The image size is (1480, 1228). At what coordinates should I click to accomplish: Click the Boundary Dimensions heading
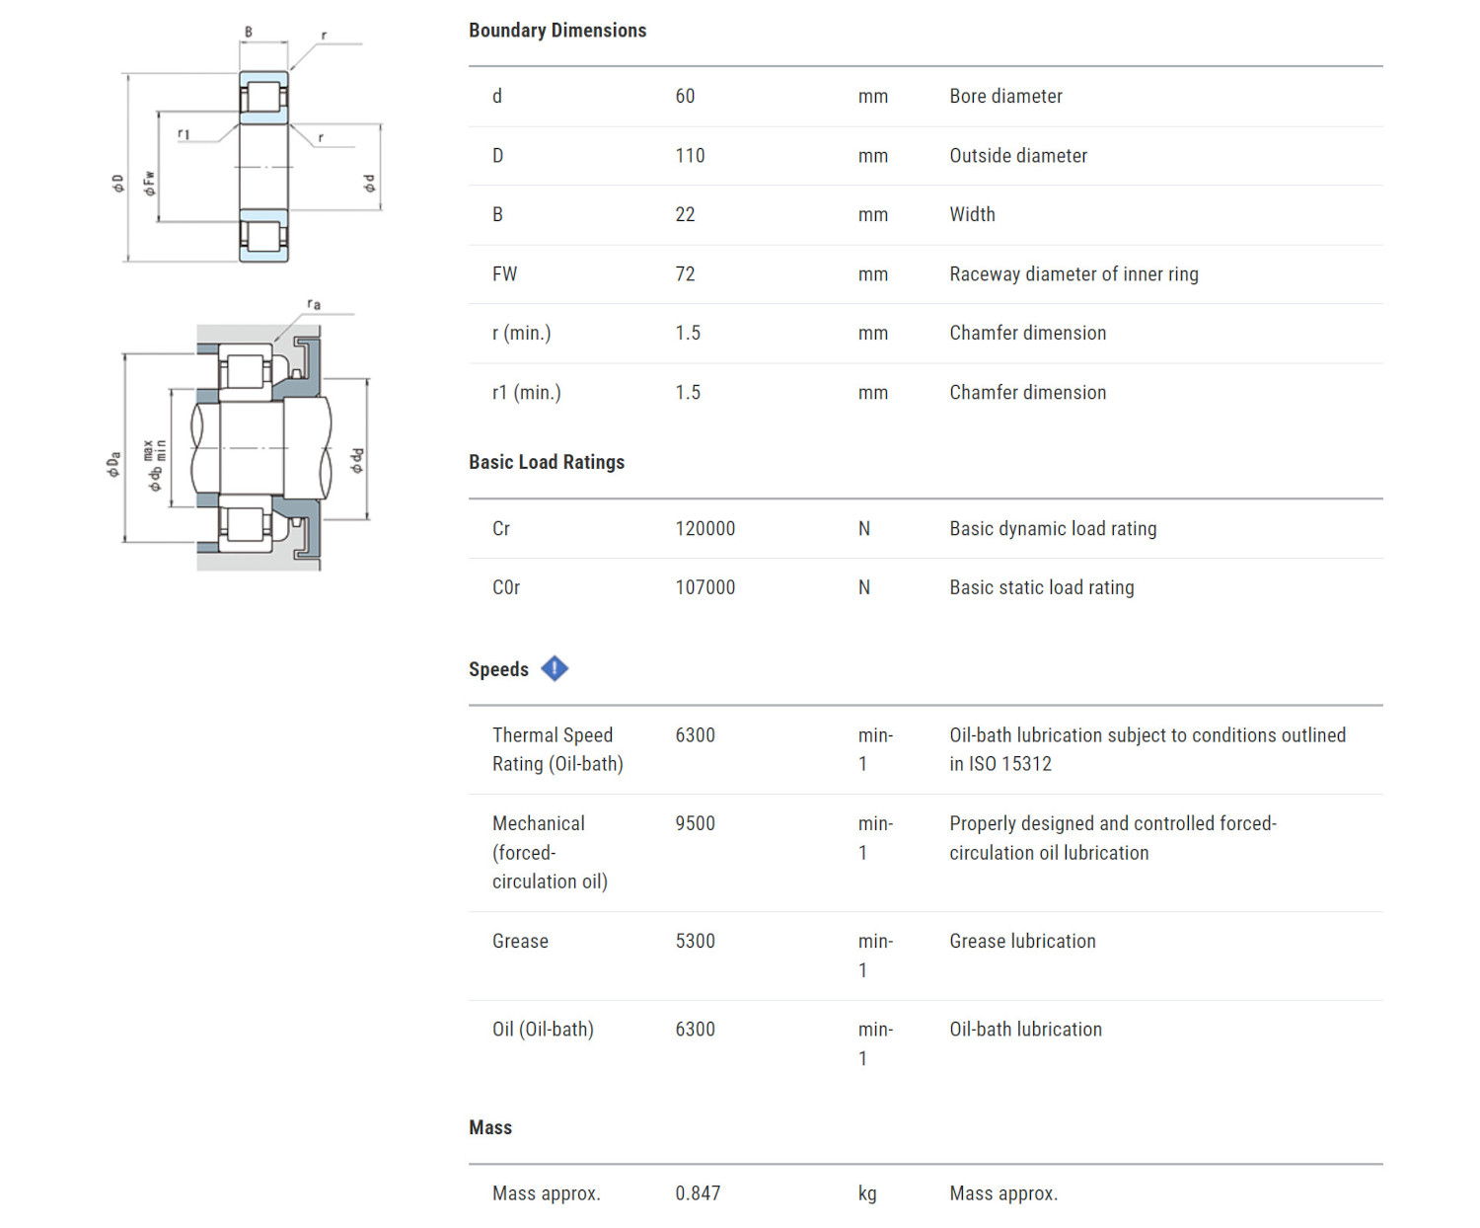(557, 31)
